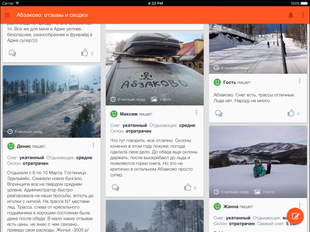Tap 'Отдыхающих: средне' in Максим's review

[x=172, y=126]
